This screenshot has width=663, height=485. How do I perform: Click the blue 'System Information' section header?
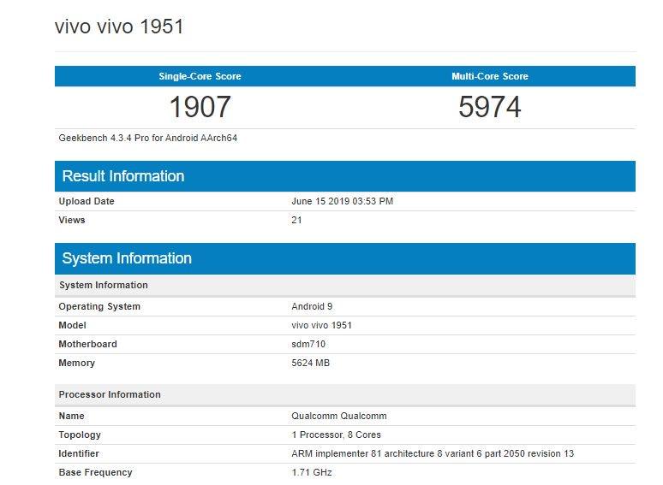pyautogui.click(x=345, y=258)
